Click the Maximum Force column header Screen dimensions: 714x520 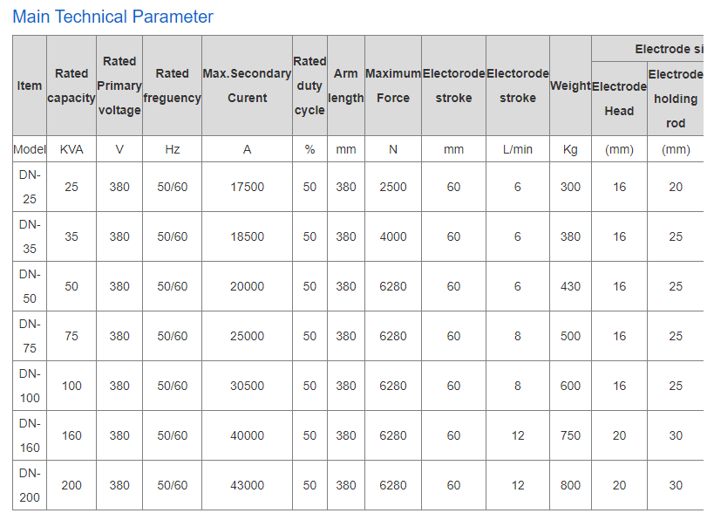[x=393, y=86]
